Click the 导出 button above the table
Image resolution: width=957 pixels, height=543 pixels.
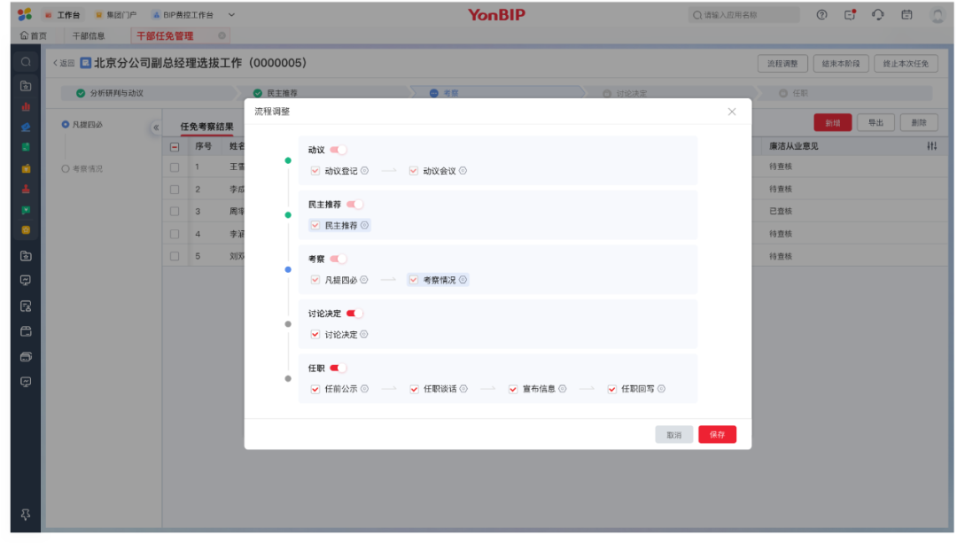coord(876,124)
